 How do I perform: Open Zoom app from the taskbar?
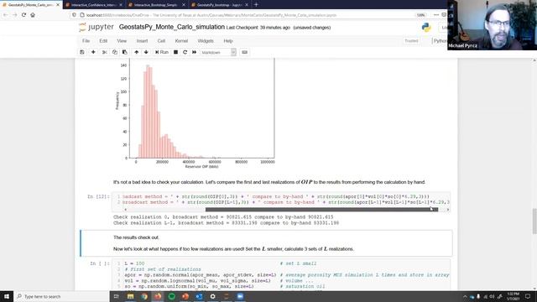(240, 296)
